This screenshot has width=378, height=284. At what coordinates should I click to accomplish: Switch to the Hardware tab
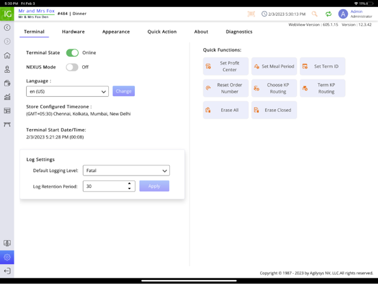pyautogui.click(x=73, y=32)
